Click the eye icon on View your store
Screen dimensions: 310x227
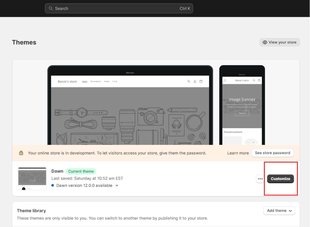tap(265, 42)
